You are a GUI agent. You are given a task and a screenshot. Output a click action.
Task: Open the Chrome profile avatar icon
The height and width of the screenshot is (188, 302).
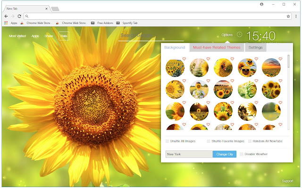(x=261, y=4)
